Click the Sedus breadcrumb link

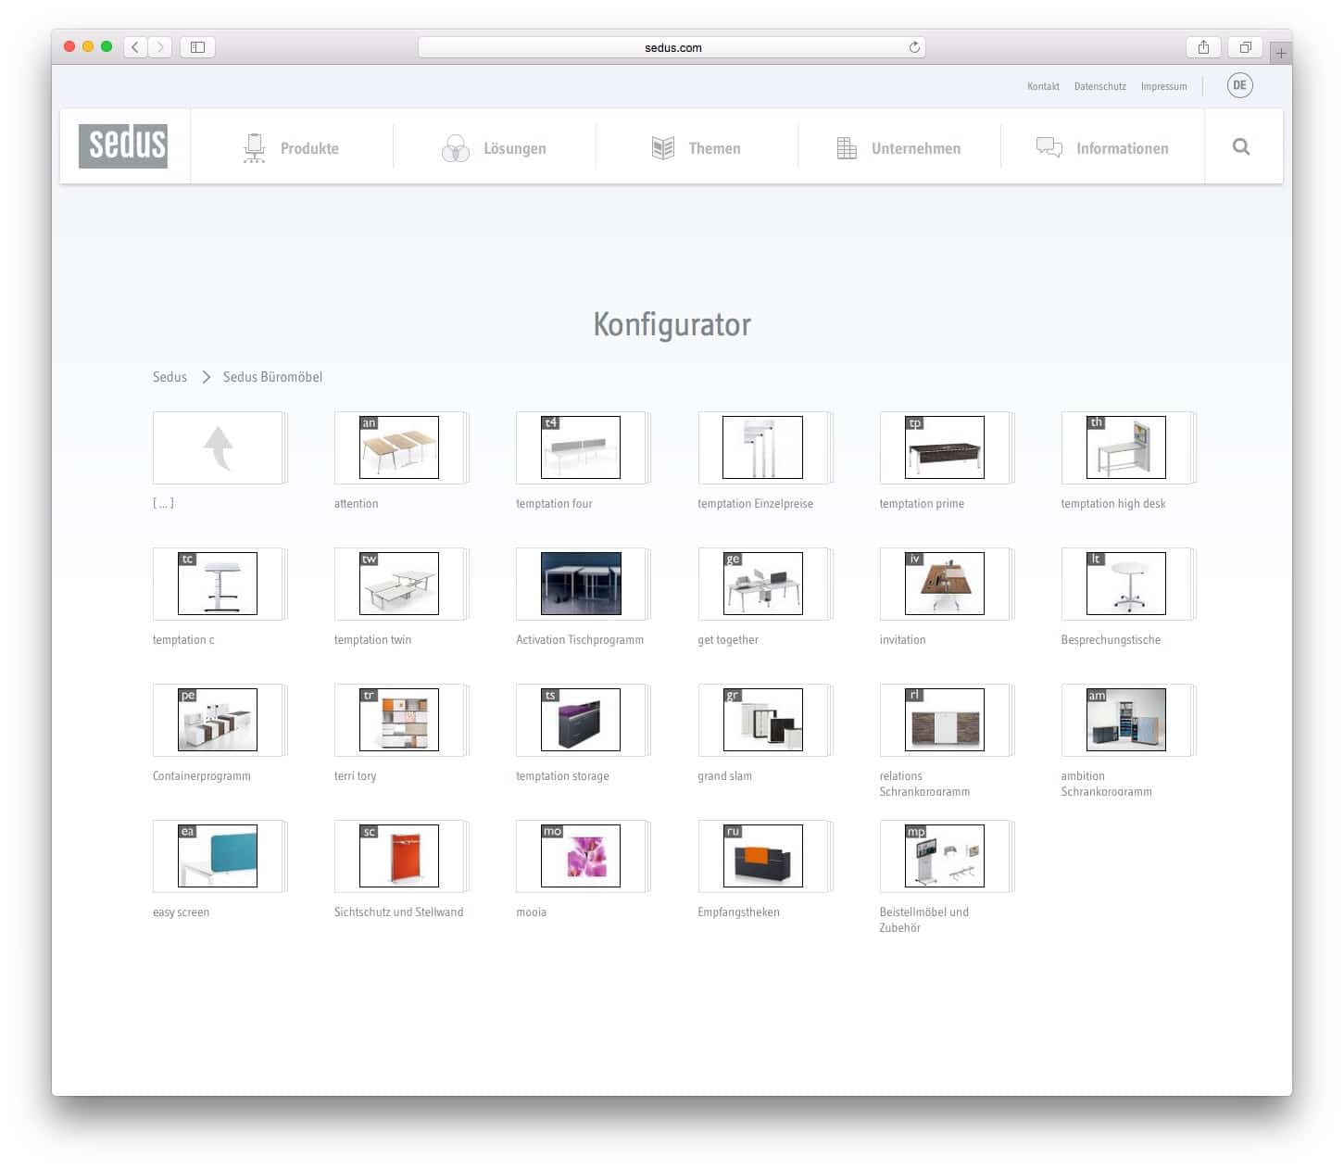pyautogui.click(x=170, y=377)
